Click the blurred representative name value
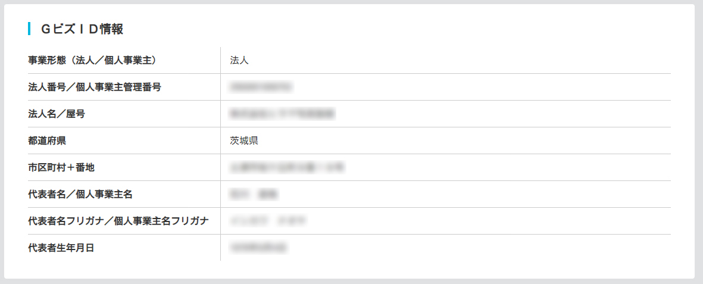 point(254,194)
